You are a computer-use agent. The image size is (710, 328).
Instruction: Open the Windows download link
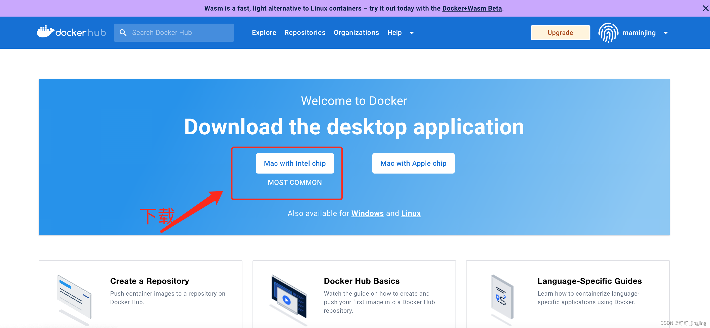coord(368,213)
